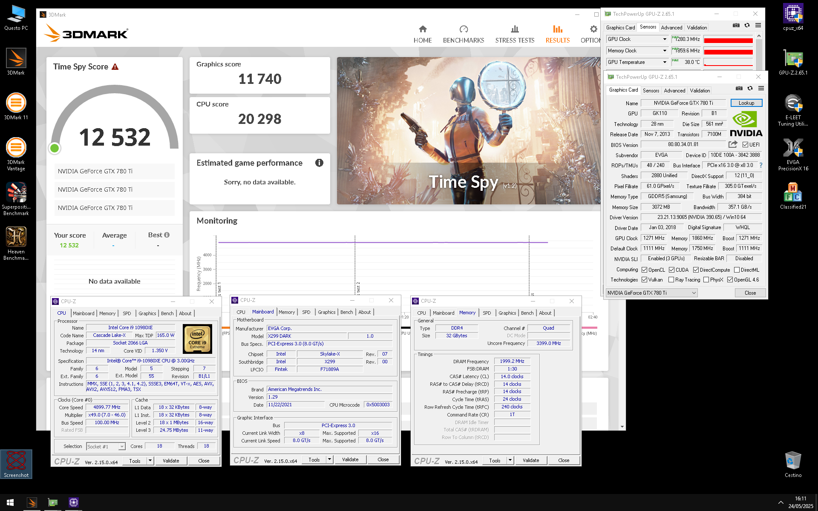Toggle Ray Tracing checkbox in GPU-Z
818x511 pixels.
[x=671, y=280]
